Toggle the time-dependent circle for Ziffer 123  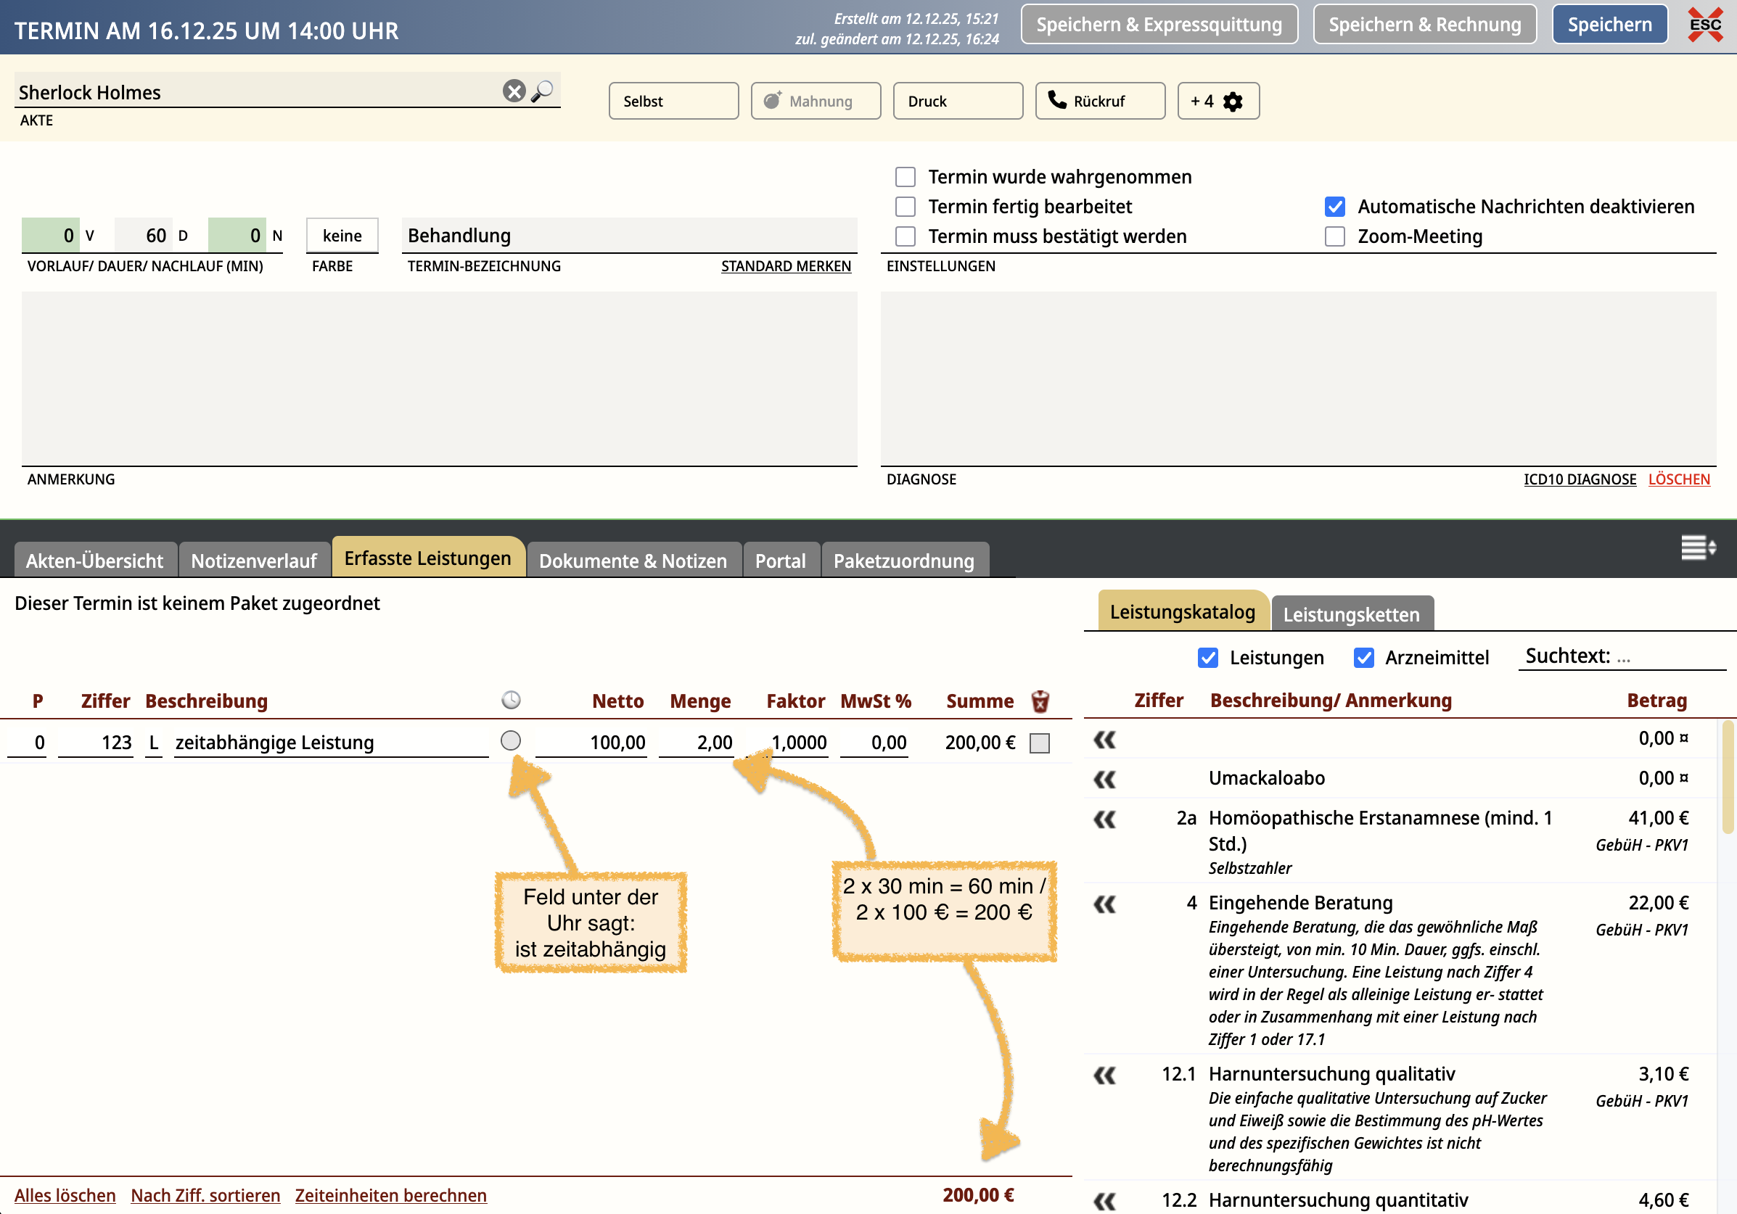coord(511,741)
